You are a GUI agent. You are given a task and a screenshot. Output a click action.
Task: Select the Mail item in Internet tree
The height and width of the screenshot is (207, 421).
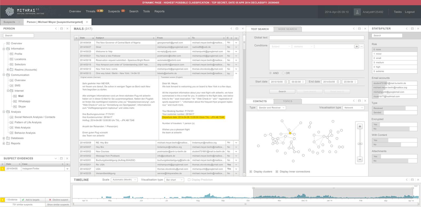[x=21, y=96]
